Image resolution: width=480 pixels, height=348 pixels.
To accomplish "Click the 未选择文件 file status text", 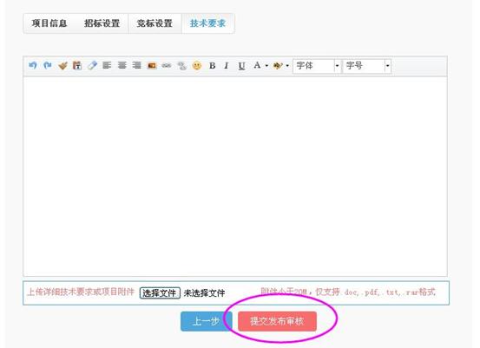I will (204, 293).
